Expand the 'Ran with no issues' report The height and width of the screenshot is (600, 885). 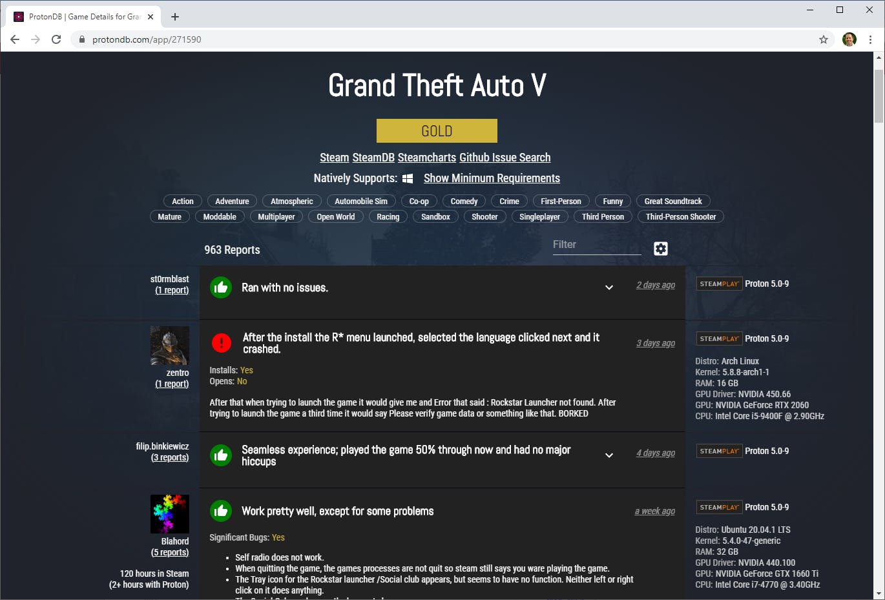click(x=609, y=287)
